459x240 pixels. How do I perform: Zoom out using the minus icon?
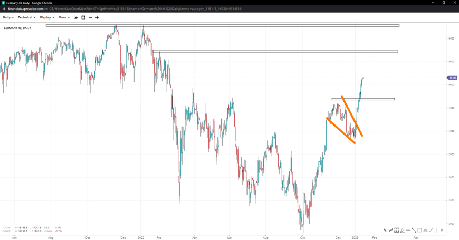pyautogui.click(x=90, y=17)
